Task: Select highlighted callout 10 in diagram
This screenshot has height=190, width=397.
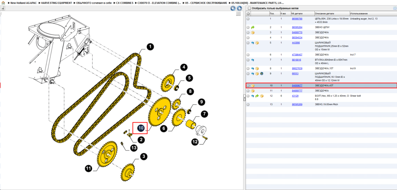Action: tap(141, 128)
